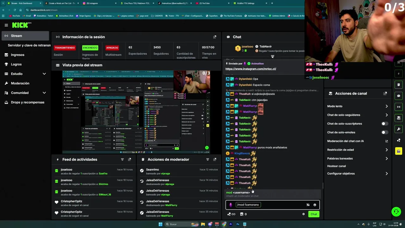Image resolution: width=405 pixels, height=228 pixels.
Task: Open chat settings gear icon
Action: click(x=303, y=214)
